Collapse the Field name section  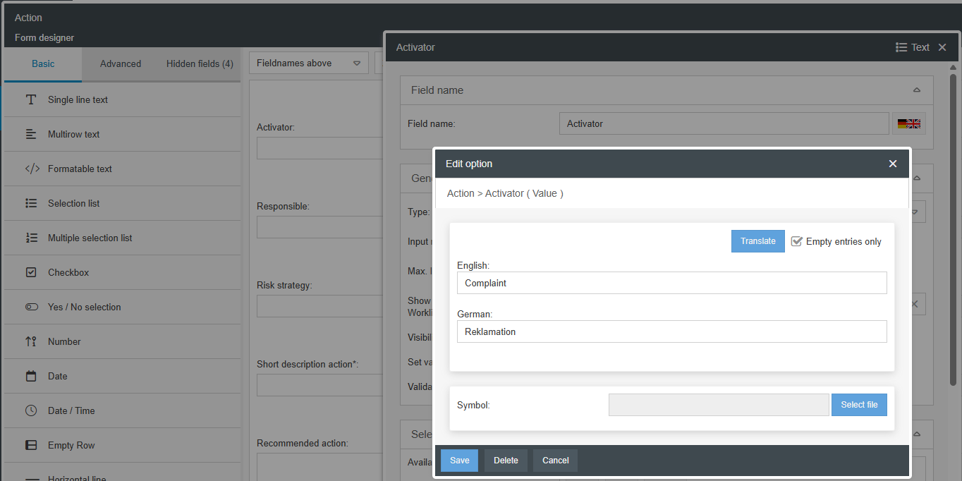pyautogui.click(x=916, y=90)
